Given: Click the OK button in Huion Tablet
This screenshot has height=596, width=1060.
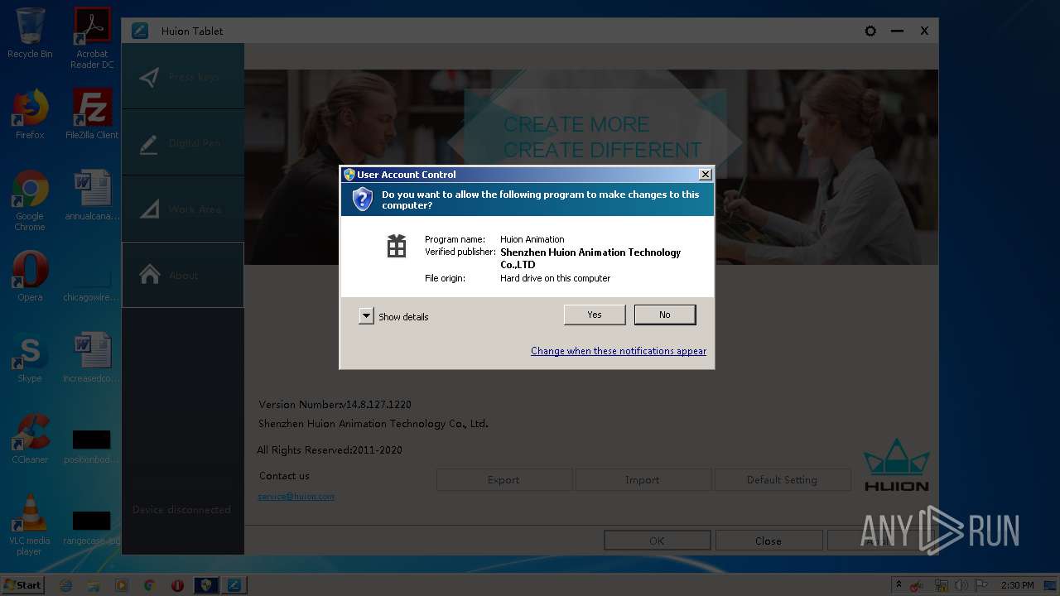Looking at the screenshot, I should (x=657, y=541).
